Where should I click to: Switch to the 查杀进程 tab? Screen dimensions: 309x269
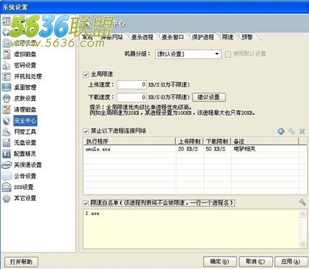(x=142, y=37)
